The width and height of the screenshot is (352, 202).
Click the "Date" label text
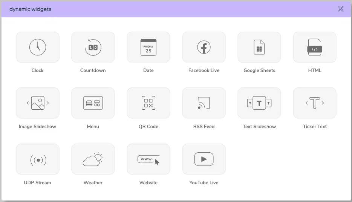[x=148, y=70]
